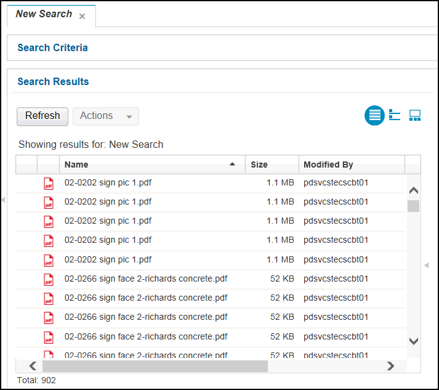Switch to details list view icon

coord(374,115)
